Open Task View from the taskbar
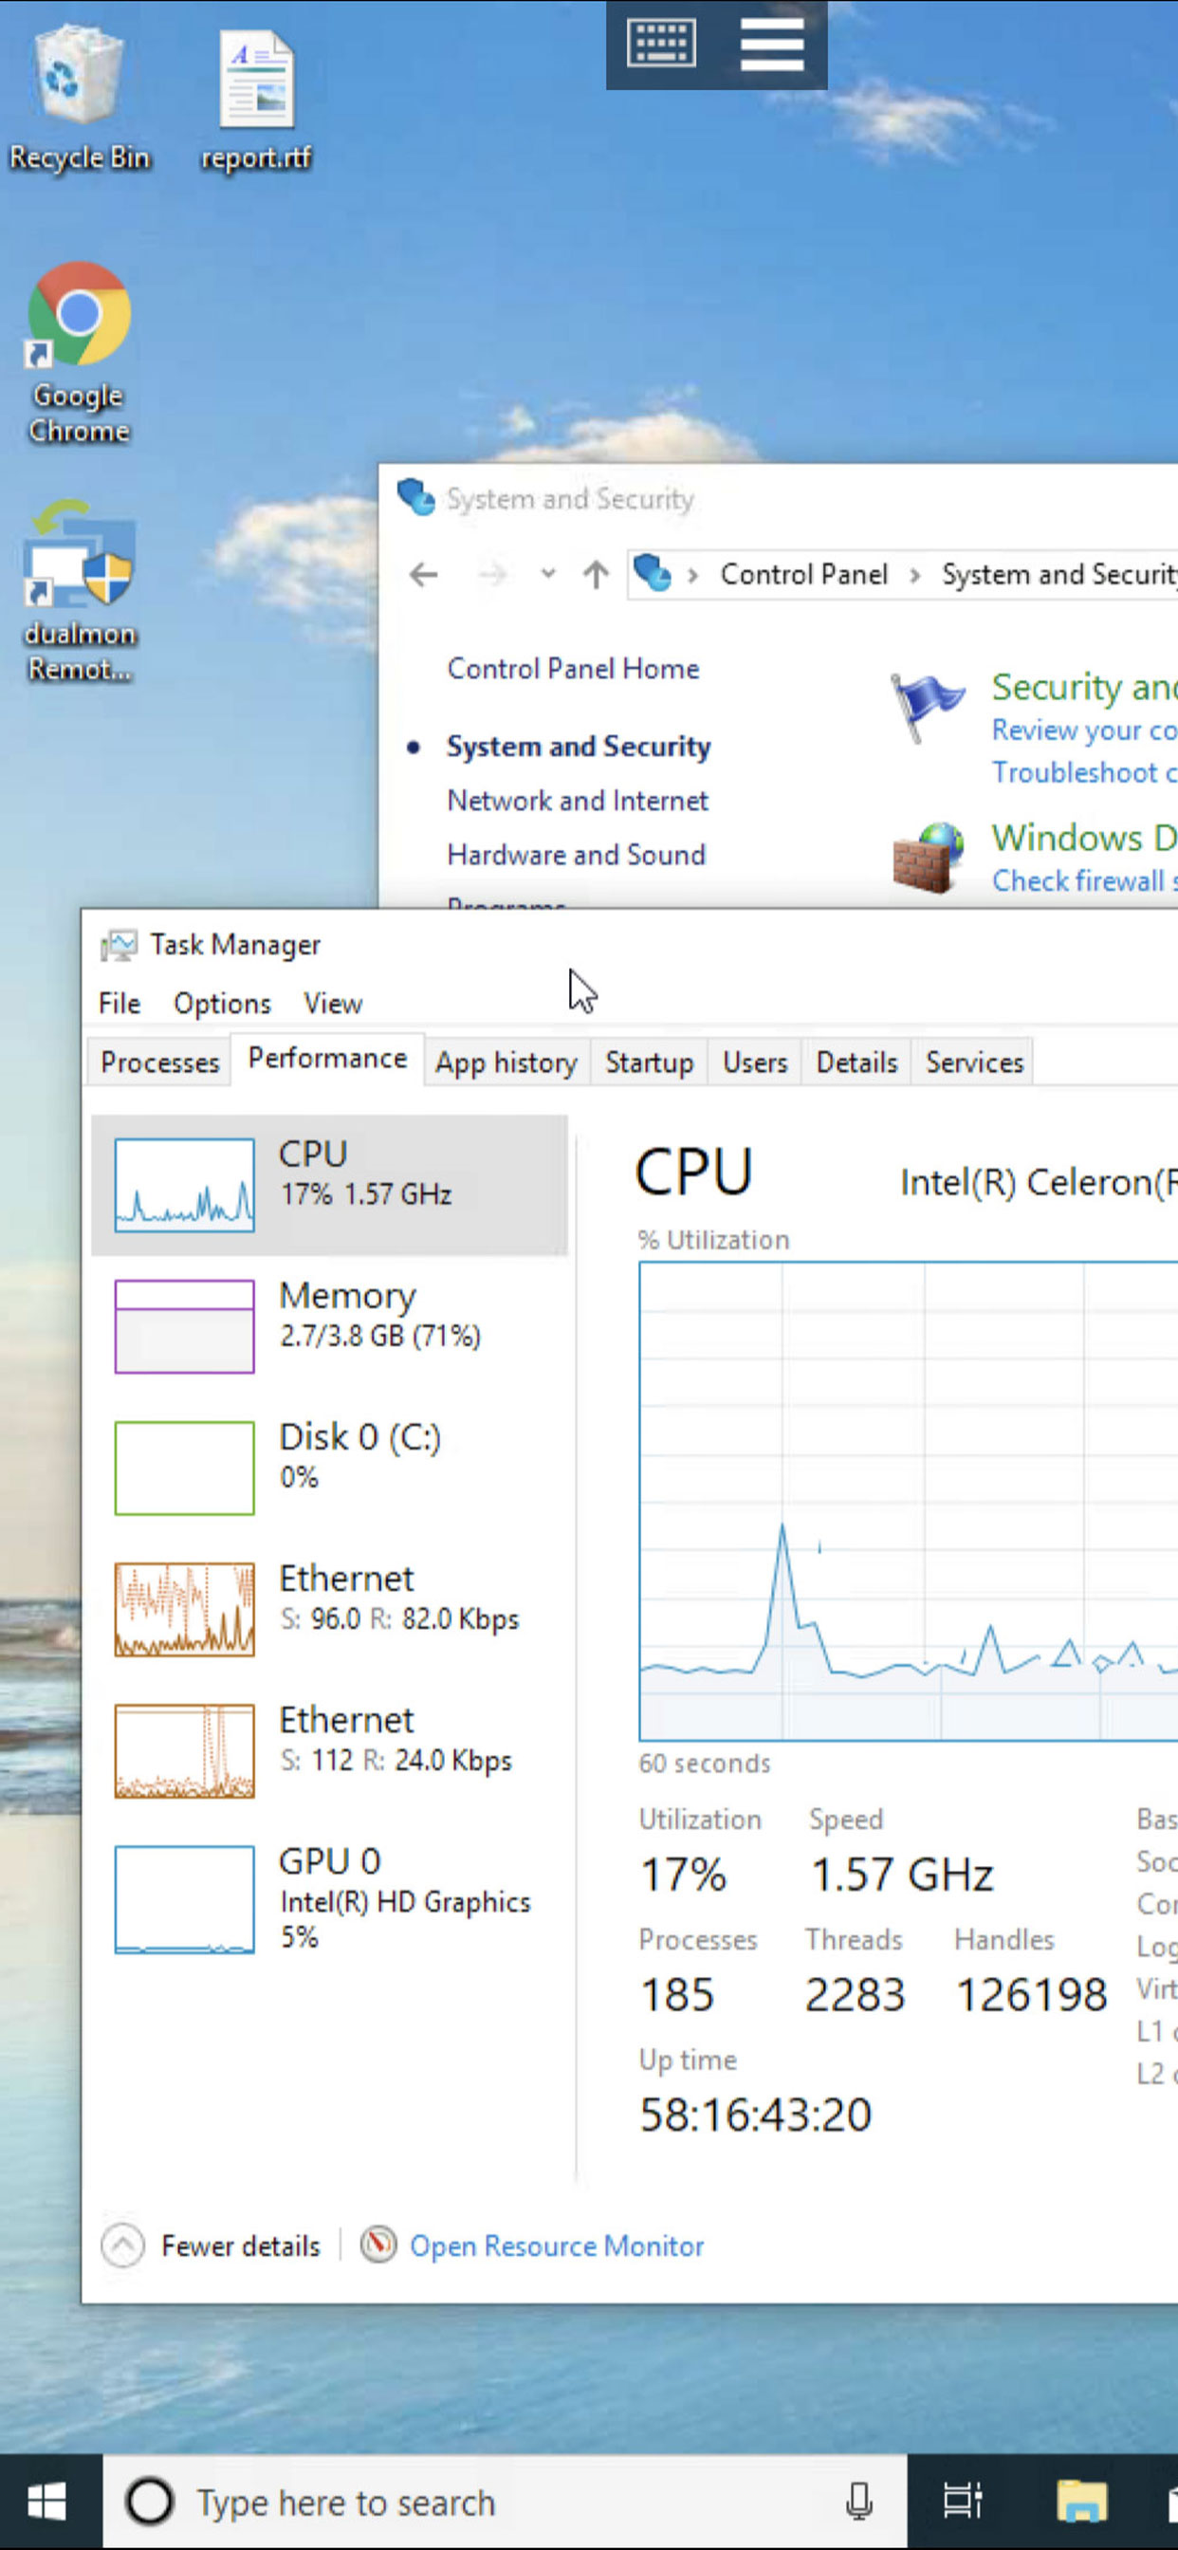1178x2550 pixels. click(961, 2502)
